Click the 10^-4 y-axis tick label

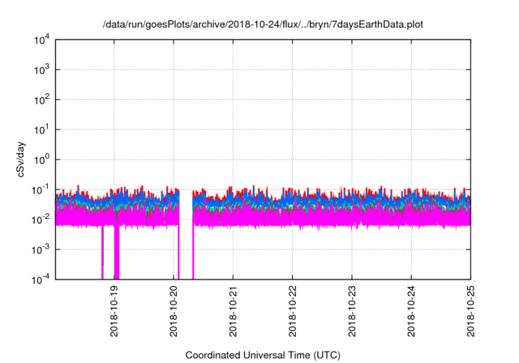[41, 280]
